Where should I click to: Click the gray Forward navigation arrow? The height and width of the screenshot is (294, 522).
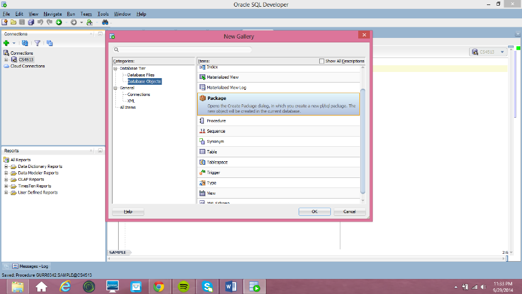74,22
